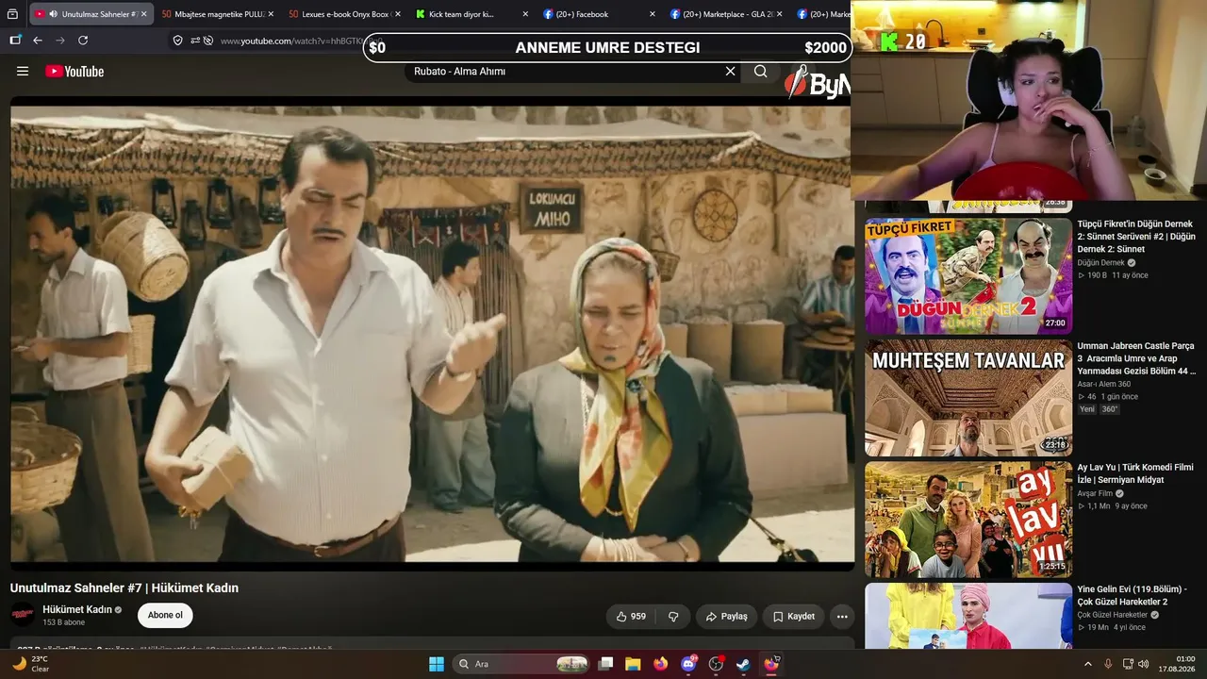1207x679 pixels.
Task: Open Hükümet Kadın channel avatar
Action: coord(23,615)
